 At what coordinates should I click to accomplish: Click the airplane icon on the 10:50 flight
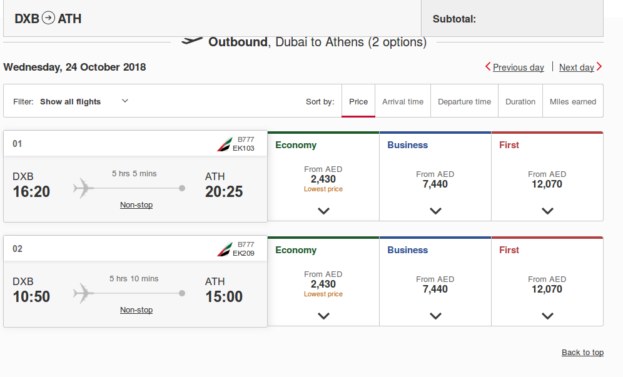point(83,293)
